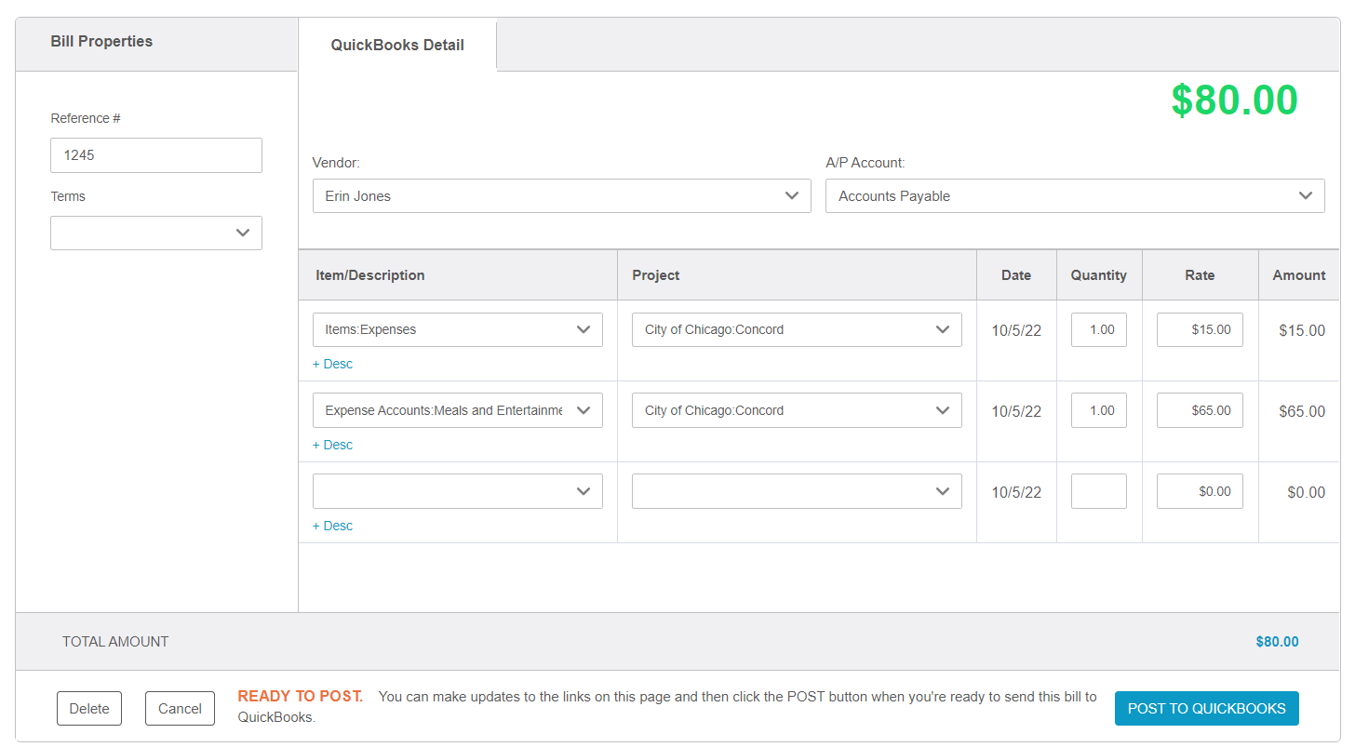1355x747 pixels.
Task: Edit the $65.00 rate field
Action: pos(1200,410)
